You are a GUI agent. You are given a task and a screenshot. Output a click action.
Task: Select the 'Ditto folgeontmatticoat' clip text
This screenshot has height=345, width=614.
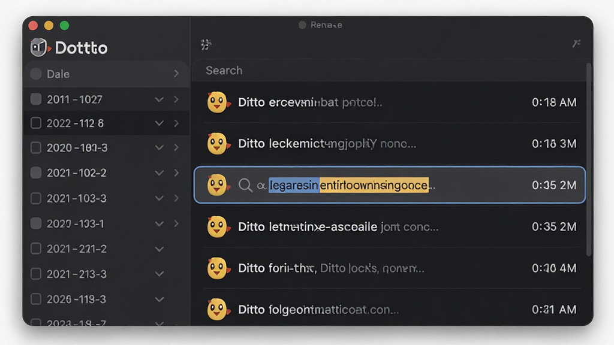[x=318, y=310]
